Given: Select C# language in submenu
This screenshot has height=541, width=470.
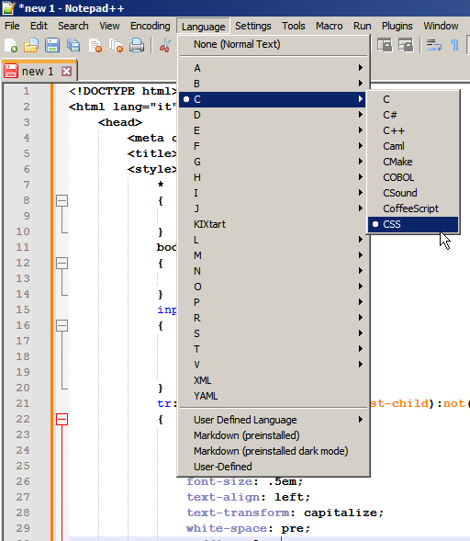Looking at the screenshot, I should tap(413, 115).
